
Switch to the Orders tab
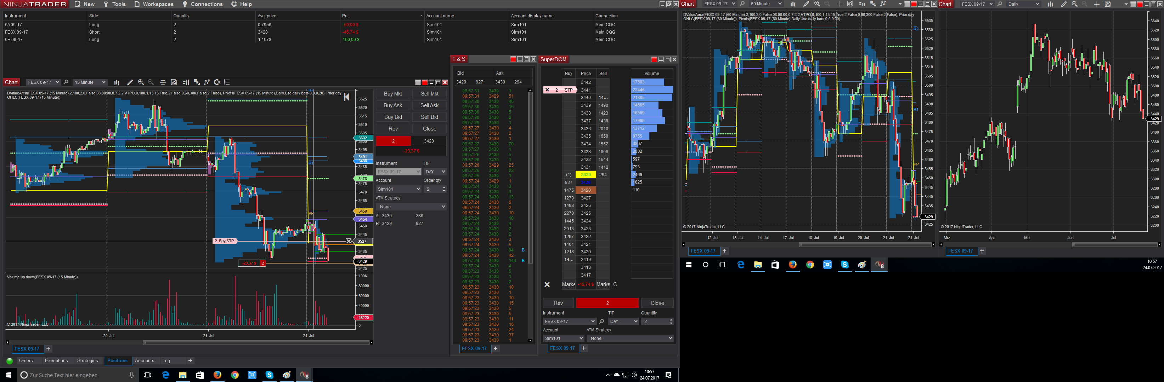tap(26, 361)
